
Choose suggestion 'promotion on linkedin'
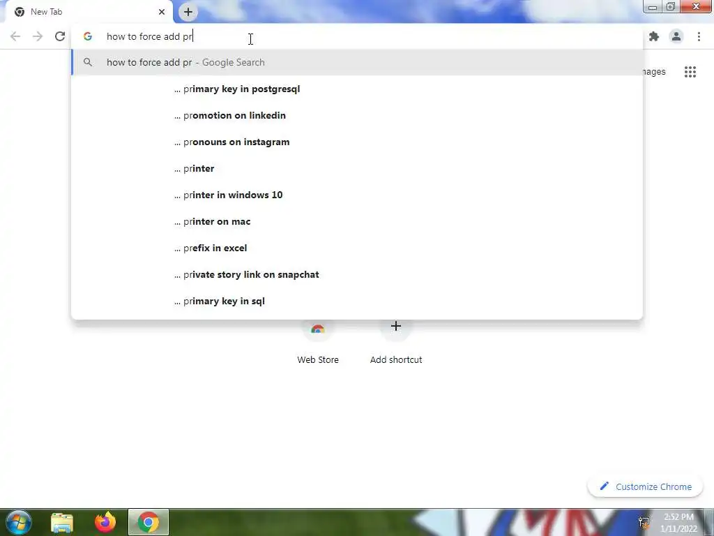coord(358,115)
